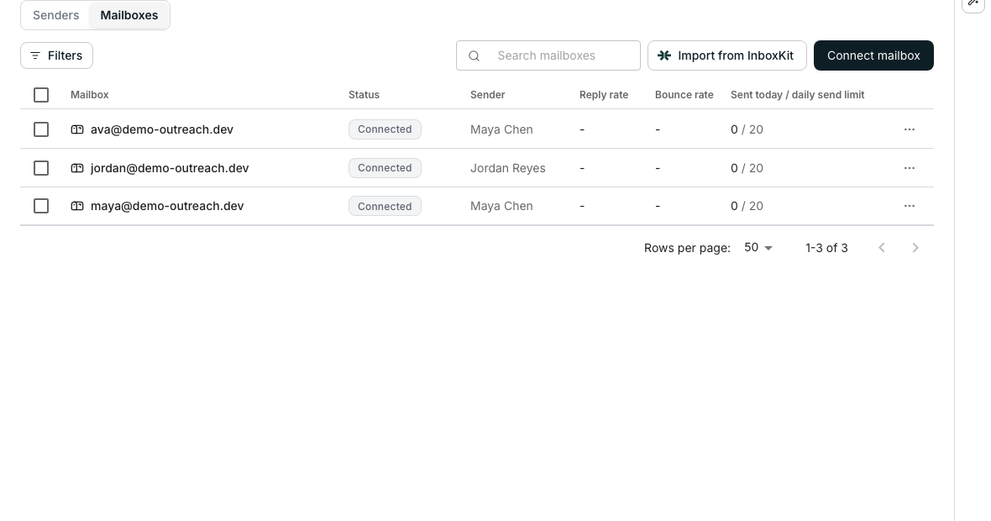991x521 pixels.
Task: Check the ava@demo-outreach.dev row checkbox
Action: click(41, 129)
